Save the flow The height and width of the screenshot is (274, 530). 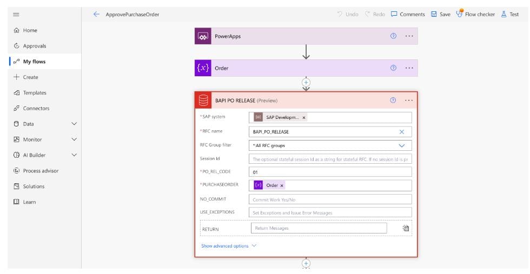(441, 15)
